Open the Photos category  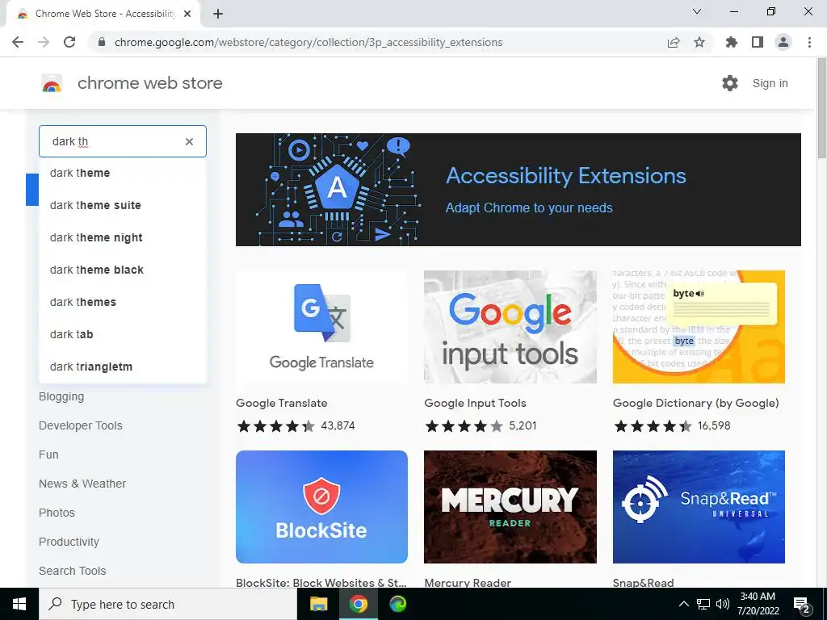click(x=57, y=513)
